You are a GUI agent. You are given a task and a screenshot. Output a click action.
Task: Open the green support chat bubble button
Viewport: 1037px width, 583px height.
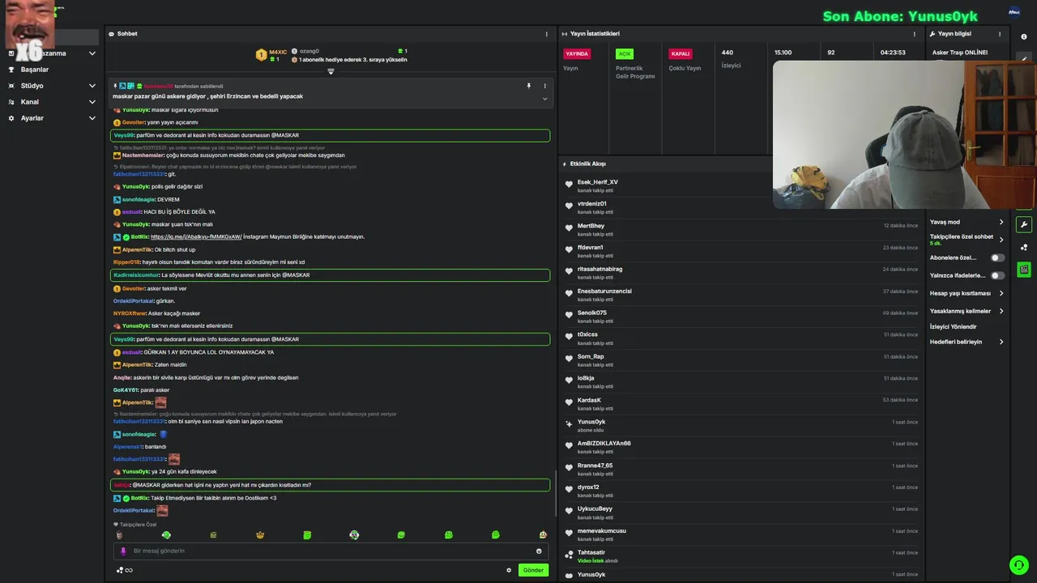1018,564
